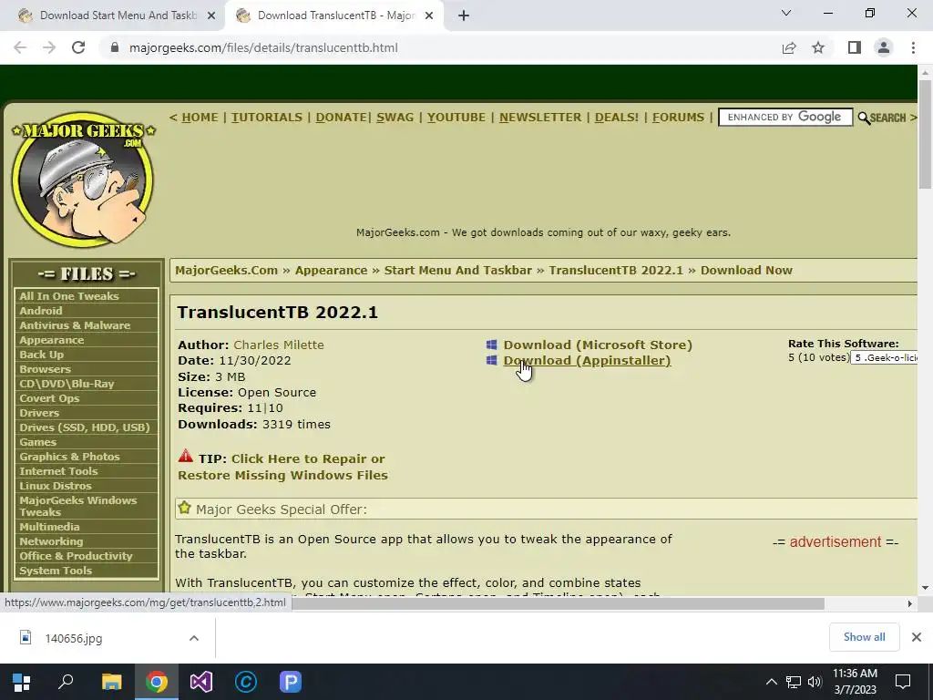The height and width of the screenshot is (700, 933).
Task: Open FORUMS in top navigation
Action: click(678, 118)
